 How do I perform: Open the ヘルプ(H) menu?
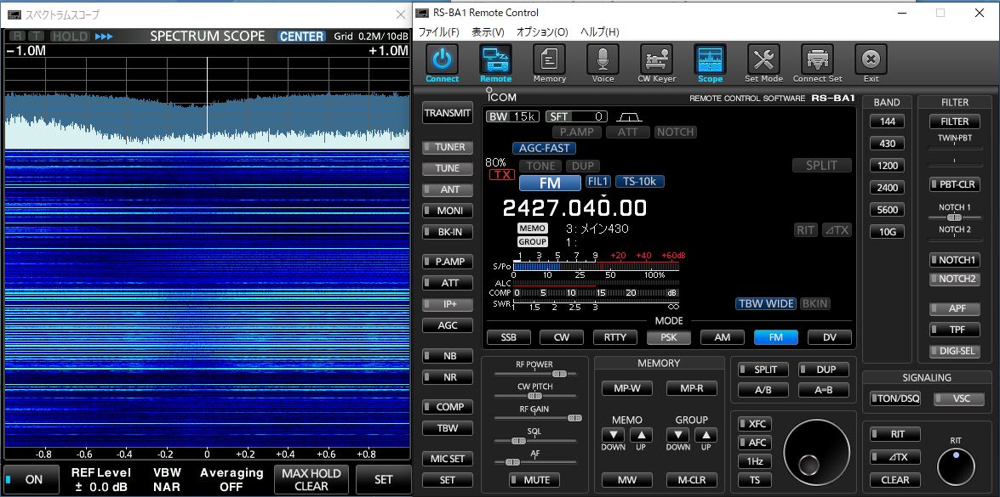point(599,31)
